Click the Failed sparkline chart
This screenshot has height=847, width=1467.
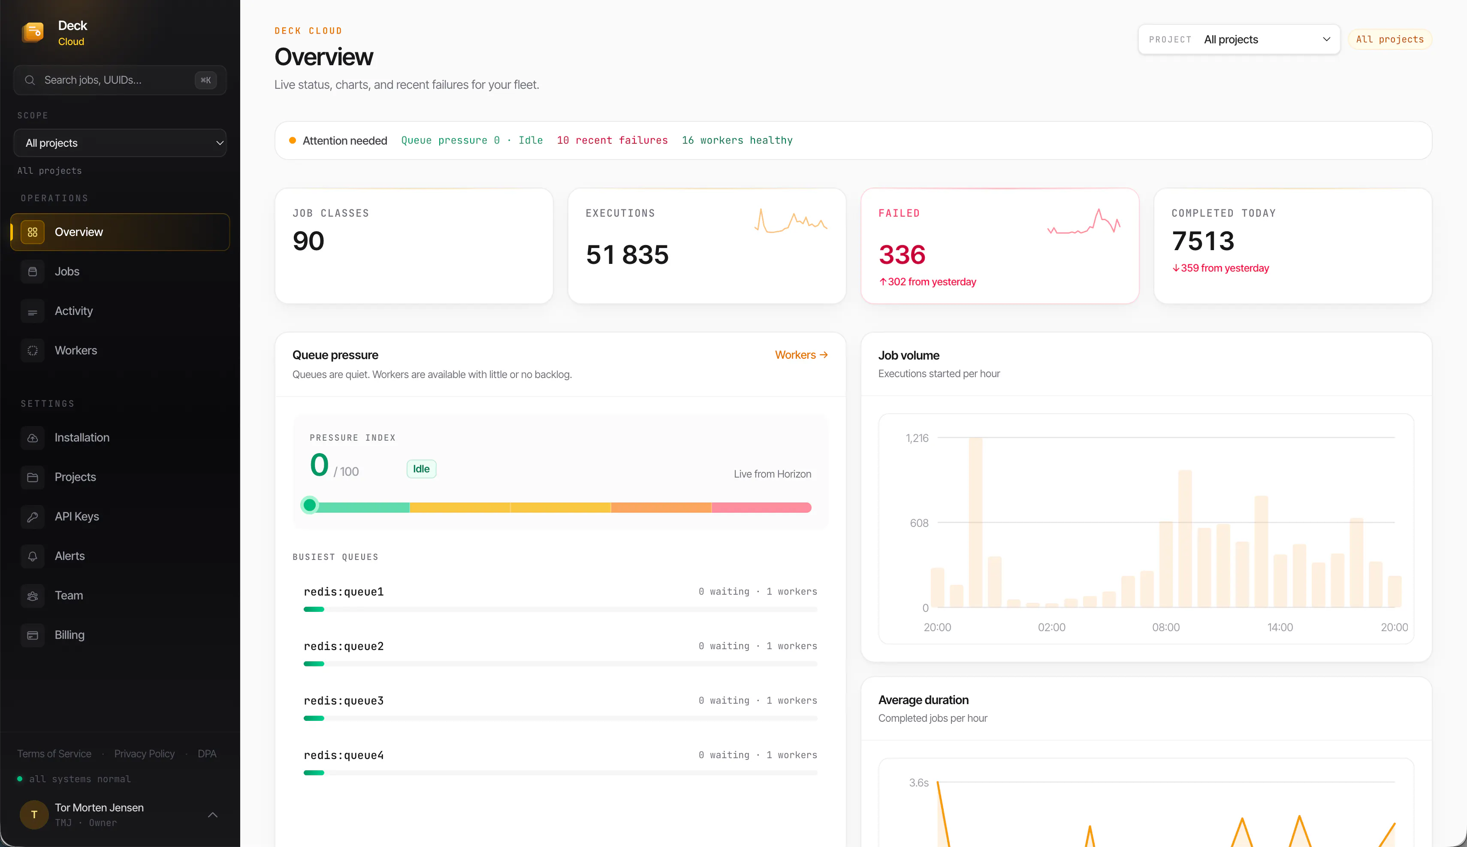(x=1084, y=221)
